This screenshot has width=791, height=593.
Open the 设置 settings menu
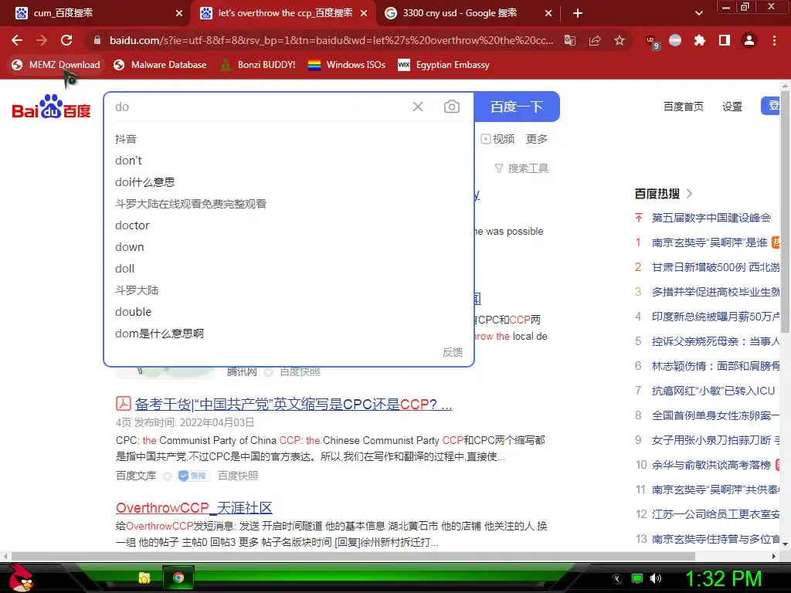tap(732, 107)
